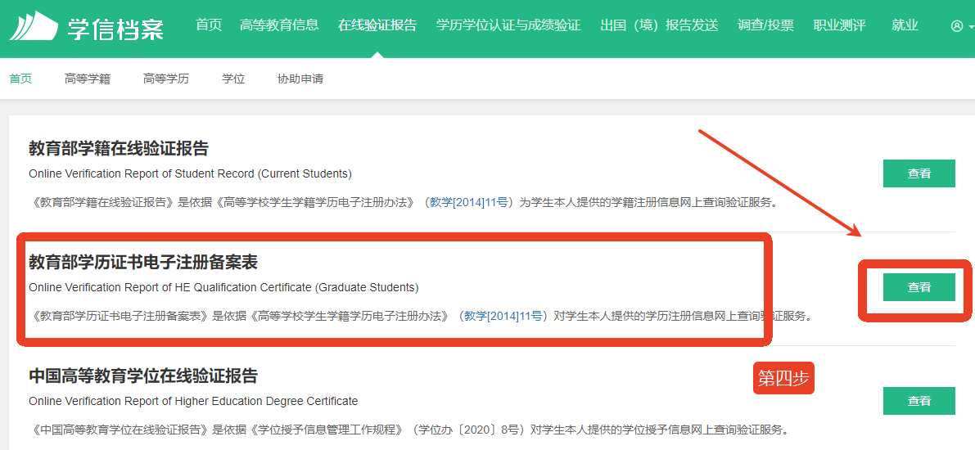Open the 高等教育信息 menu

pyautogui.click(x=279, y=25)
